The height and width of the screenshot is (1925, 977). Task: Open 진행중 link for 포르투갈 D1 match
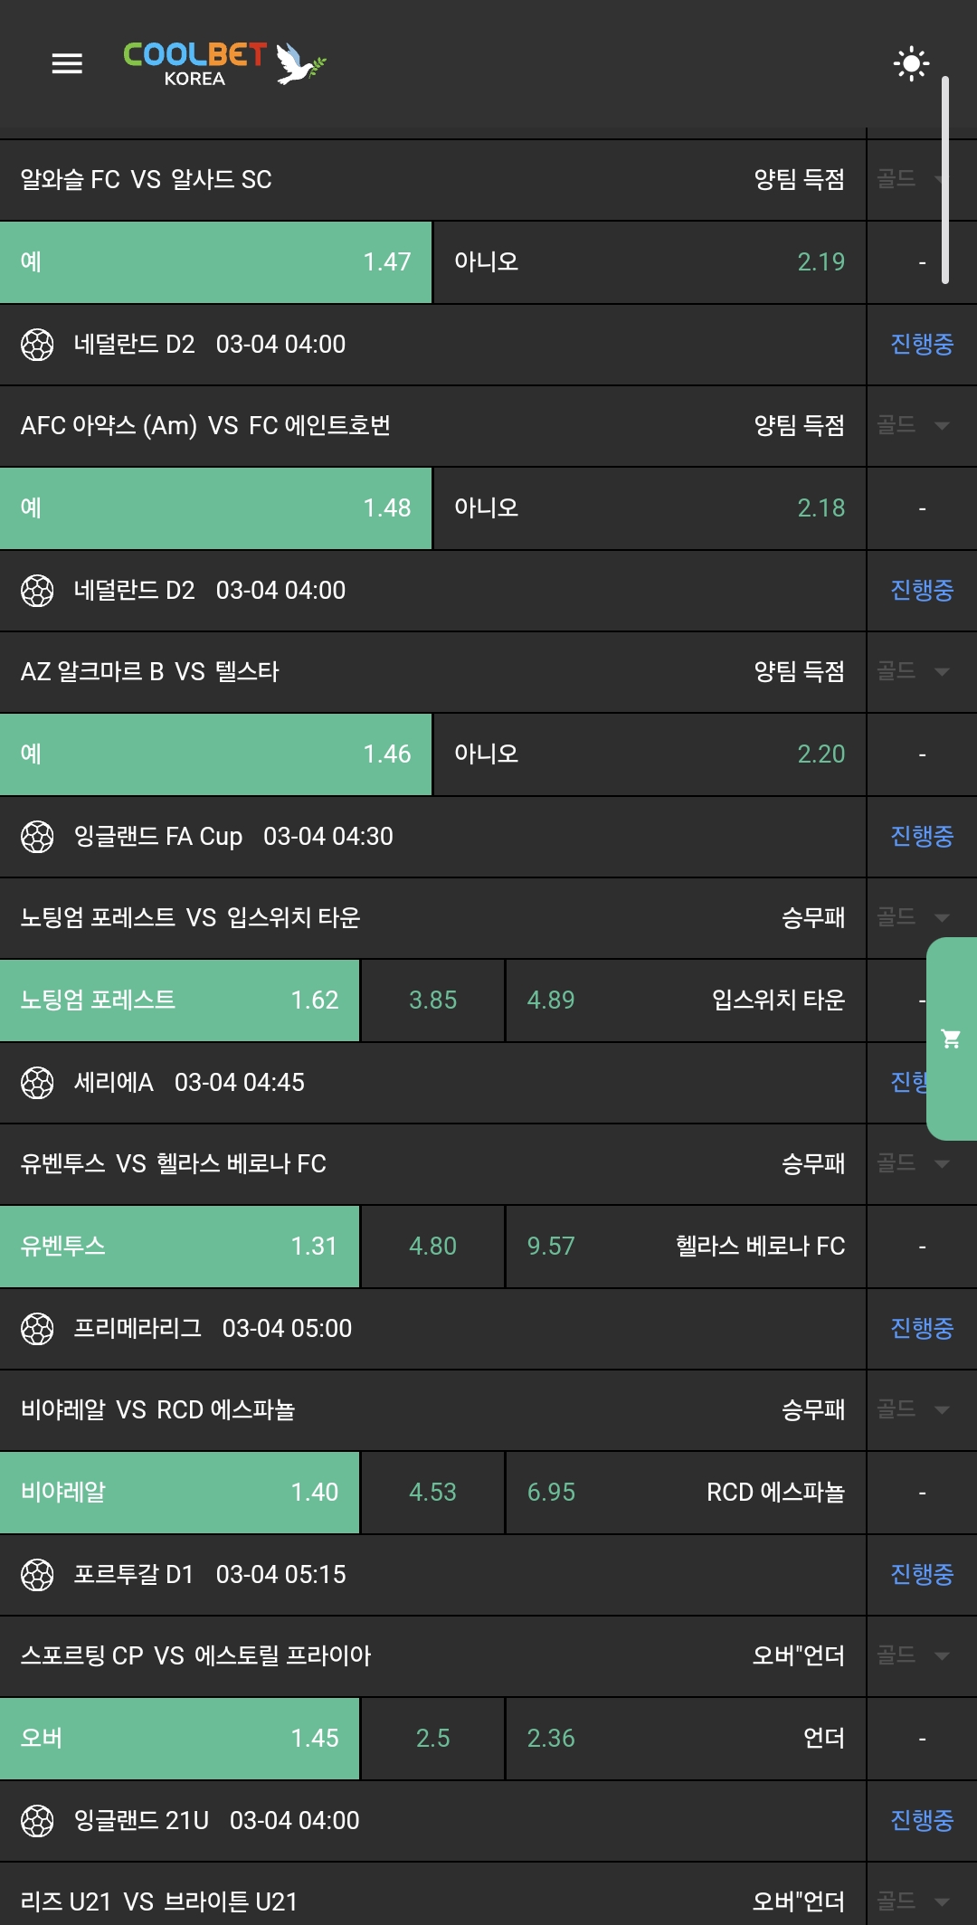pyautogui.click(x=921, y=1575)
